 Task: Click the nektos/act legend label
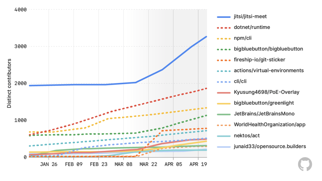point(247,136)
